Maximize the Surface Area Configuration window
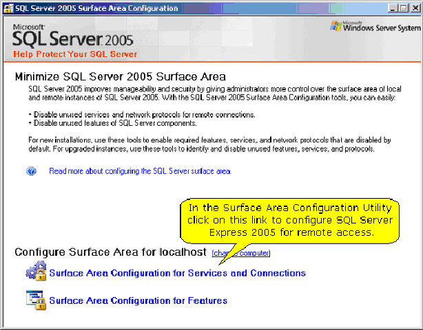 404,8
